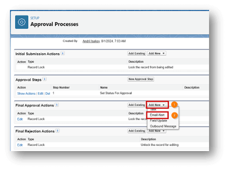Viewport: 229px width, 171px height.
Task: Choose Outbound Message from Add New menu
Action: (x=163, y=126)
